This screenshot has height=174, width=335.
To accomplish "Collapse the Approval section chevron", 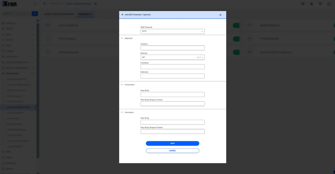I will [122, 38].
